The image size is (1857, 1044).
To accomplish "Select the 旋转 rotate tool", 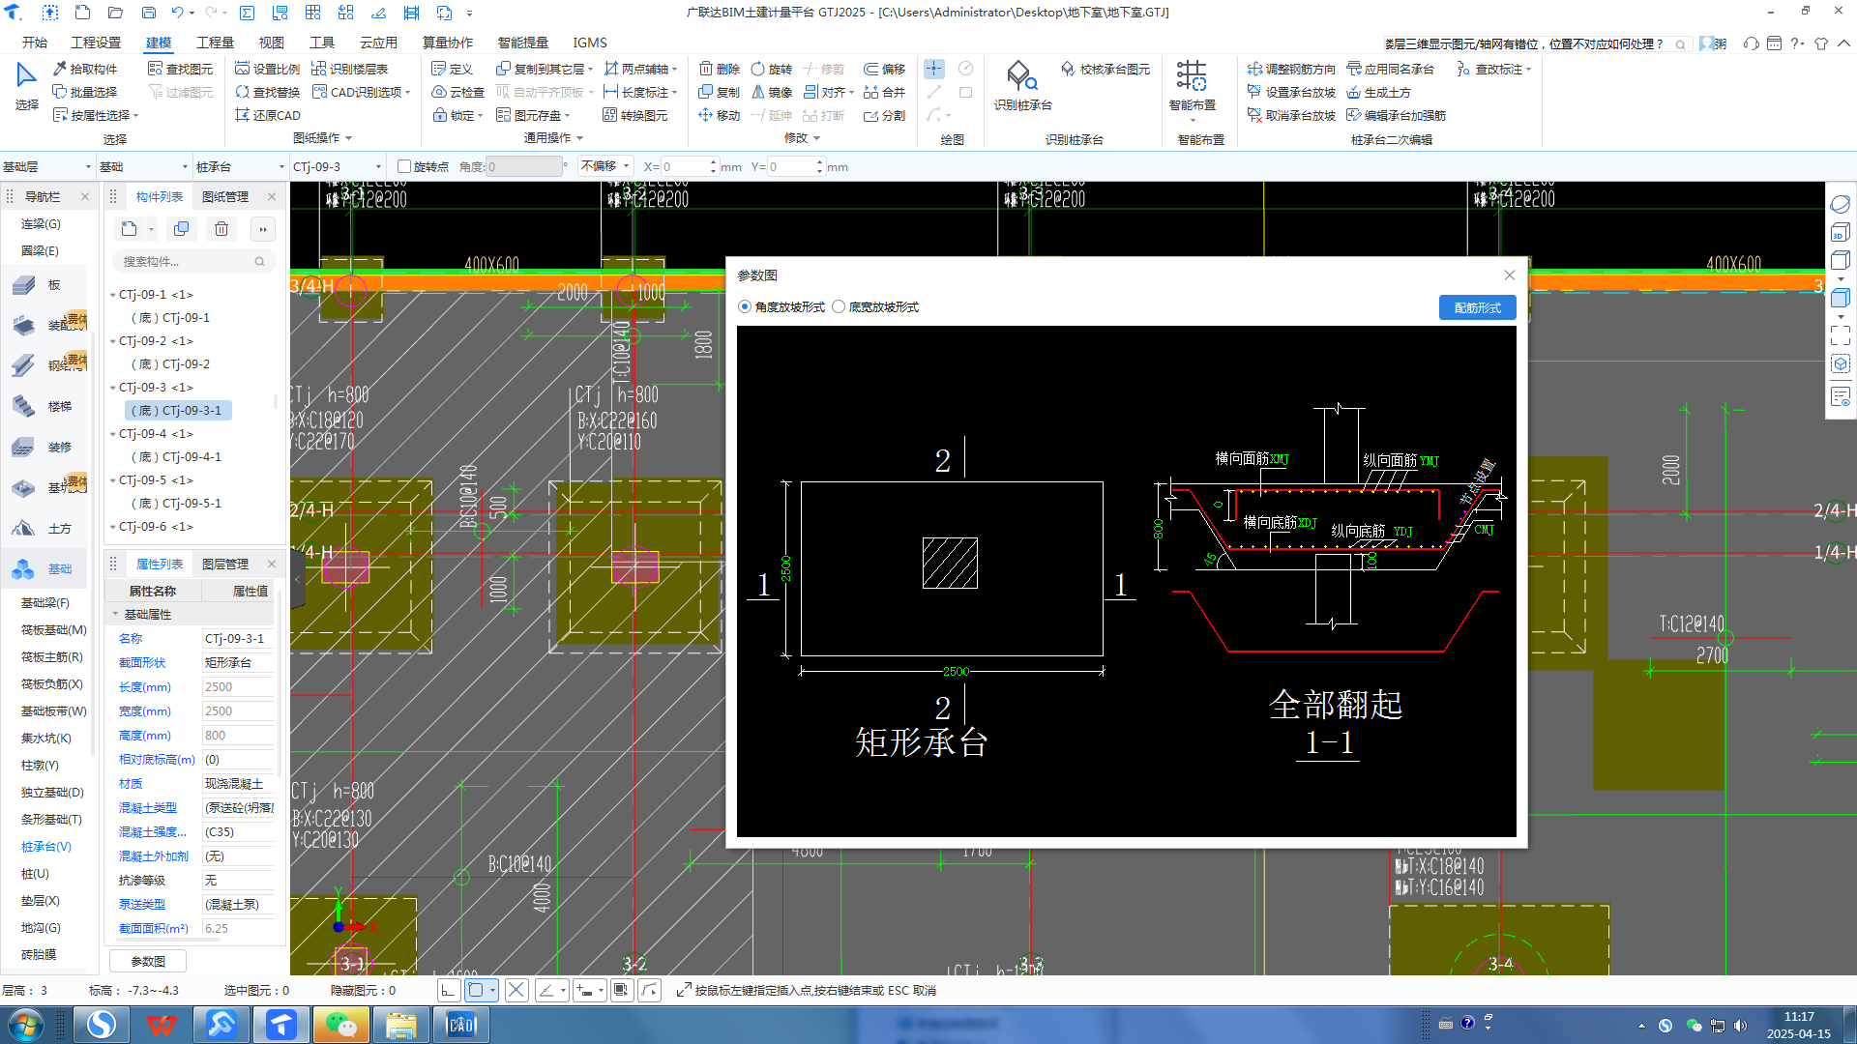I will [772, 69].
